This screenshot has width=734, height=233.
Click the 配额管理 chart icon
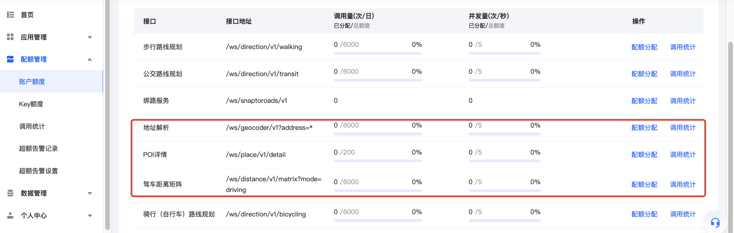click(x=10, y=59)
